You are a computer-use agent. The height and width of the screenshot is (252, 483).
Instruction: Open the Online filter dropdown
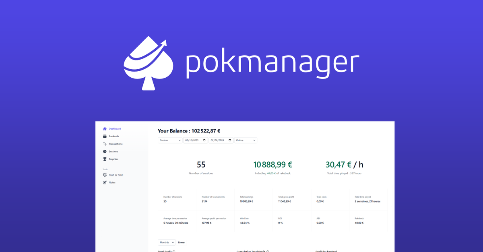click(x=246, y=140)
